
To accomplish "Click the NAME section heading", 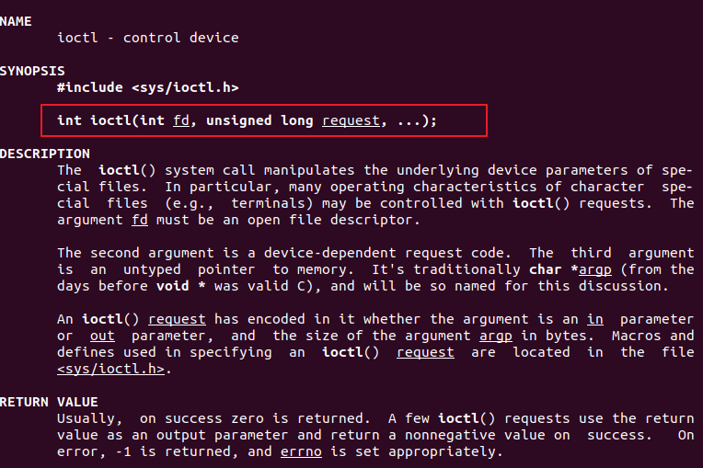I will coord(16,21).
